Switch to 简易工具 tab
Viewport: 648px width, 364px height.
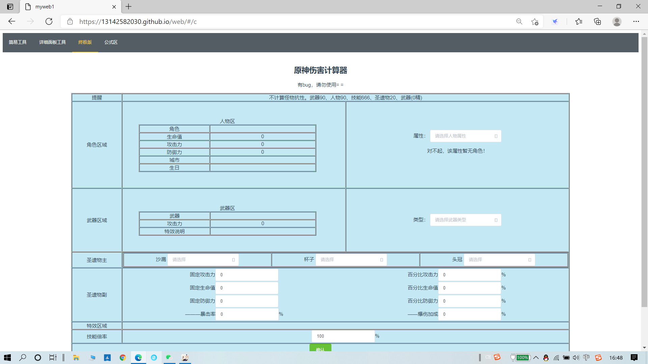coord(18,42)
